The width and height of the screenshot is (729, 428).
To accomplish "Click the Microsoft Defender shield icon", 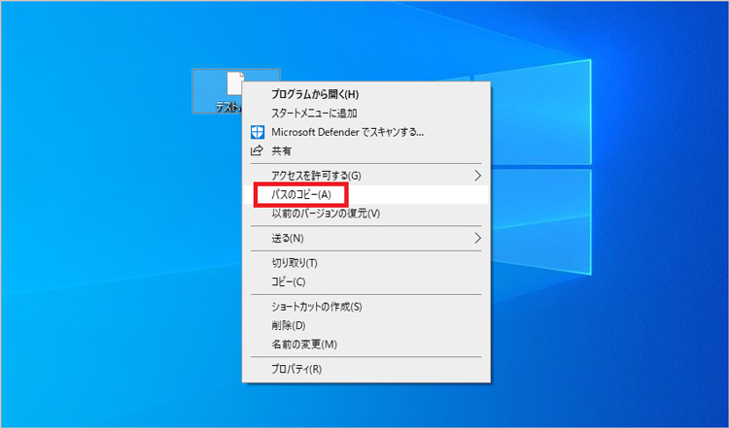I will [258, 132].
